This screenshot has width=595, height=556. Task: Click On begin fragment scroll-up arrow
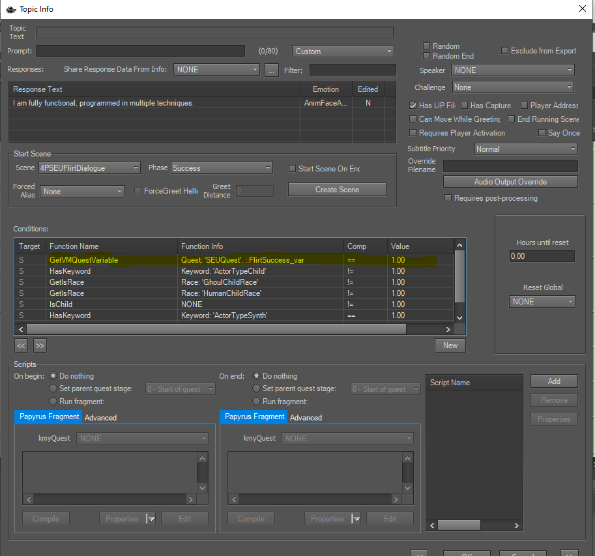click(x=202, y=458)
